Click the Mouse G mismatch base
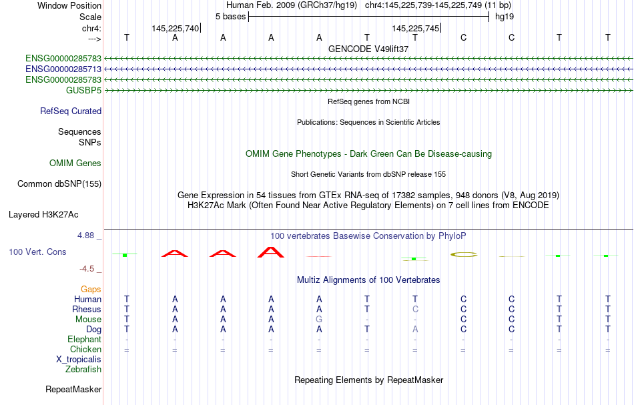 coord(319,320)
